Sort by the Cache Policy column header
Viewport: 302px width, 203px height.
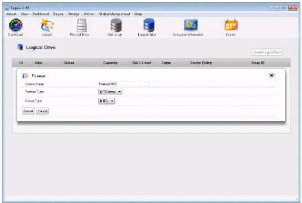point(201,63)
